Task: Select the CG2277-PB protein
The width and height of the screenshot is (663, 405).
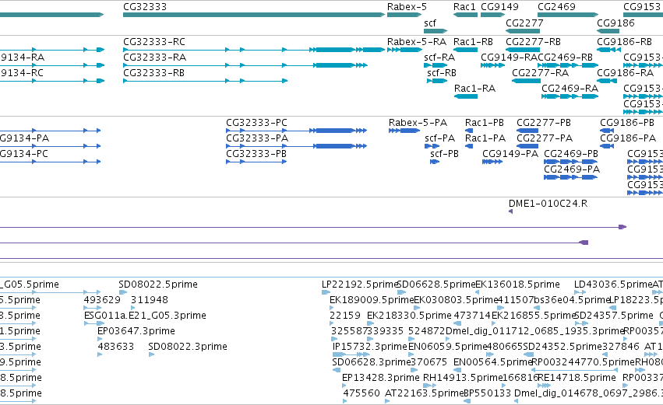Action: 543,123
